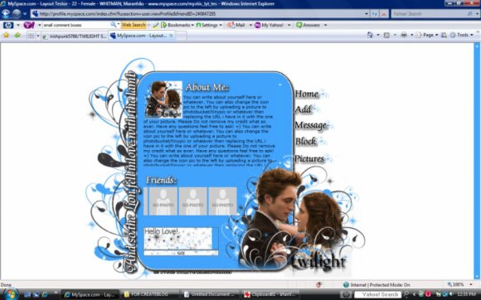Open the Home link on profile
The height and width of the screenshot is (300, 481).
point(307,94)
